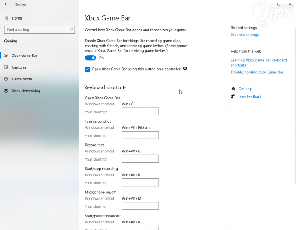Switch to Game Mode settings
The width and height of the screenshot is (296, 230).
coord(22,79)
